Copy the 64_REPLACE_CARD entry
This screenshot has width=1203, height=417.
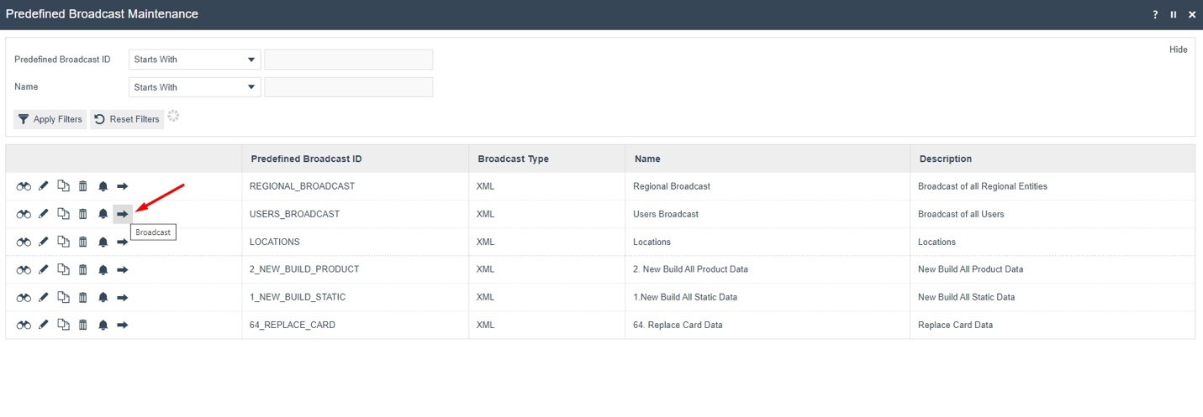[x=63, y=325]
